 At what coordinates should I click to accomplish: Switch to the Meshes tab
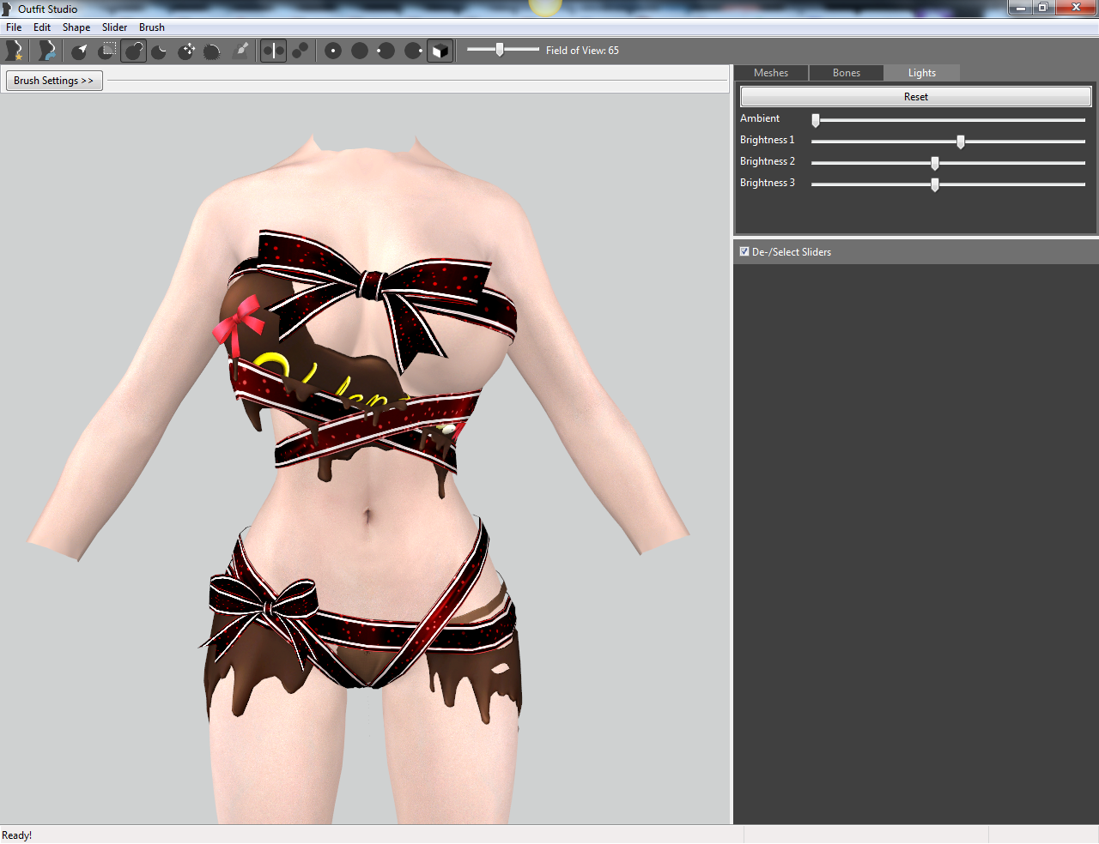tap(771, 73)
